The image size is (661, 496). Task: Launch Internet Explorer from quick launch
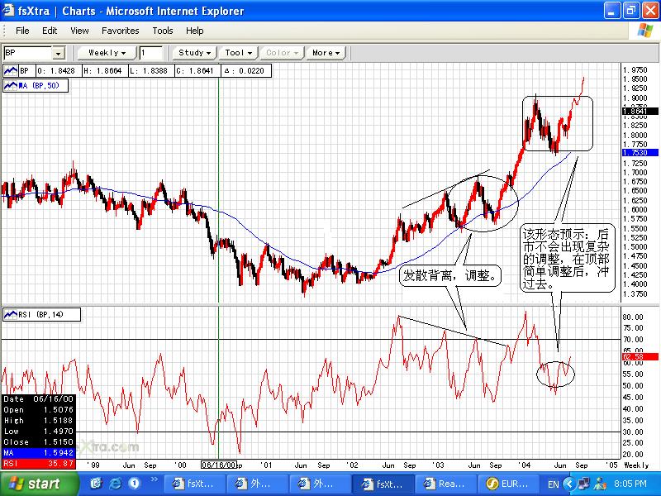[115, 484]
